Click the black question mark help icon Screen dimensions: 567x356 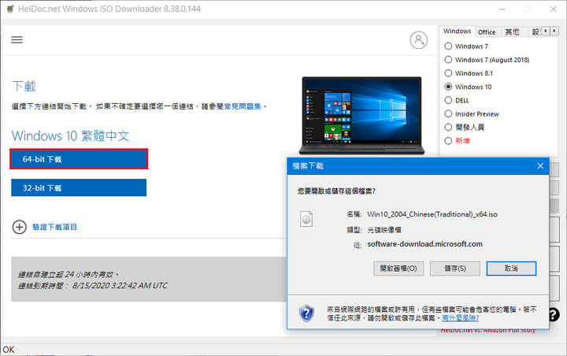click(554, 314)
